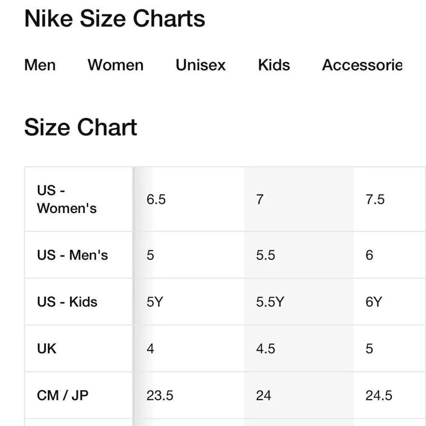Select the women's size 7.5 cell

390,199
